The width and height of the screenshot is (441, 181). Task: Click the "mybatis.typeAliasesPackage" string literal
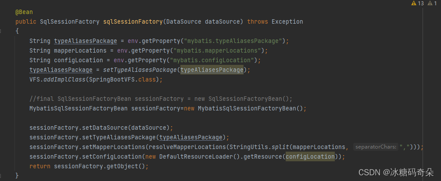(x=233, y=41)
